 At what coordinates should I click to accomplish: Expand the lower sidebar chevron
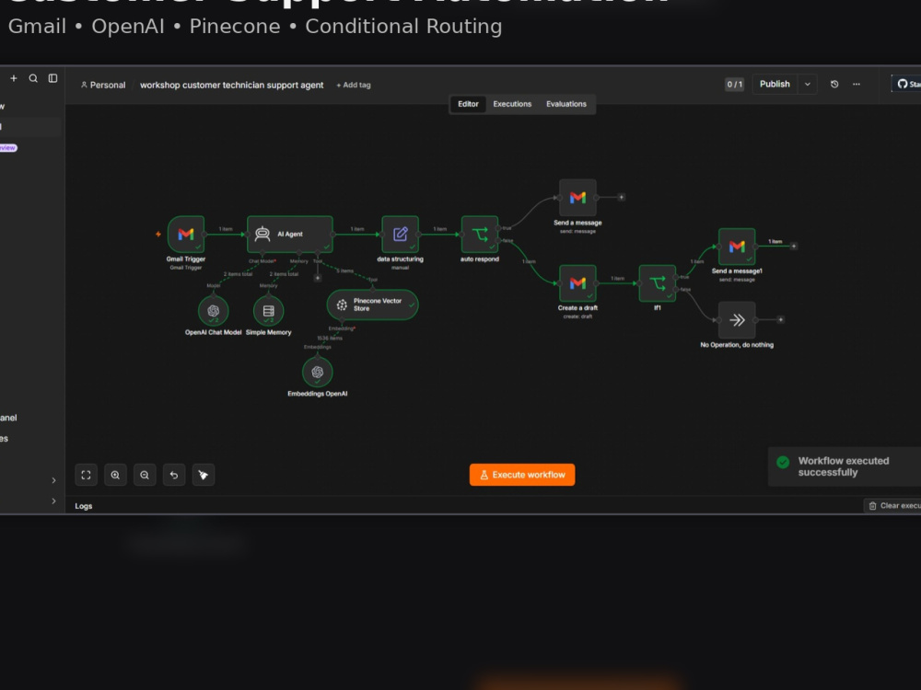[53, 501]
